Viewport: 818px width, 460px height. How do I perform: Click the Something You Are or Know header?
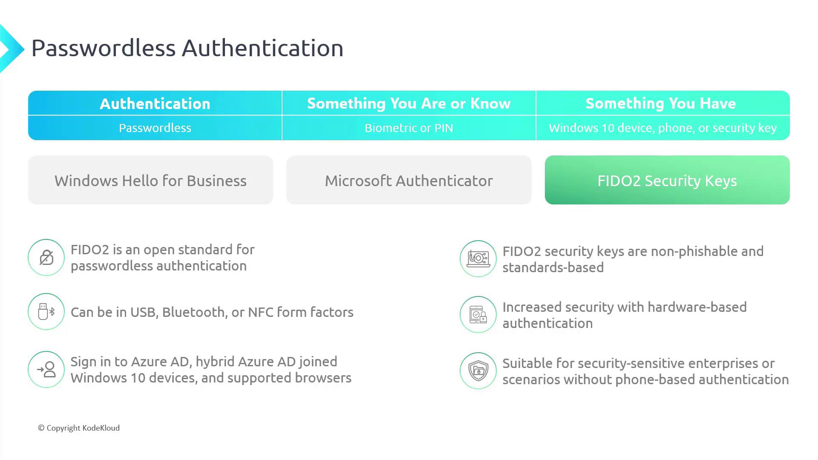[409, 103]
